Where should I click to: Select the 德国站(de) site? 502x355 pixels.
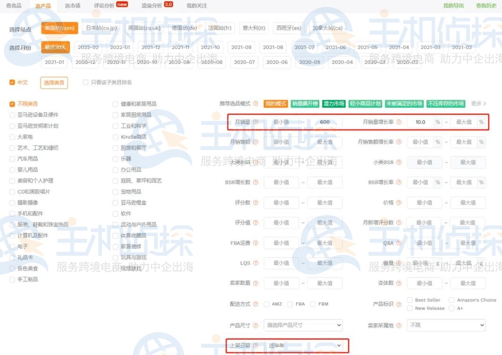pyautogui.click(x=184, y=28)
